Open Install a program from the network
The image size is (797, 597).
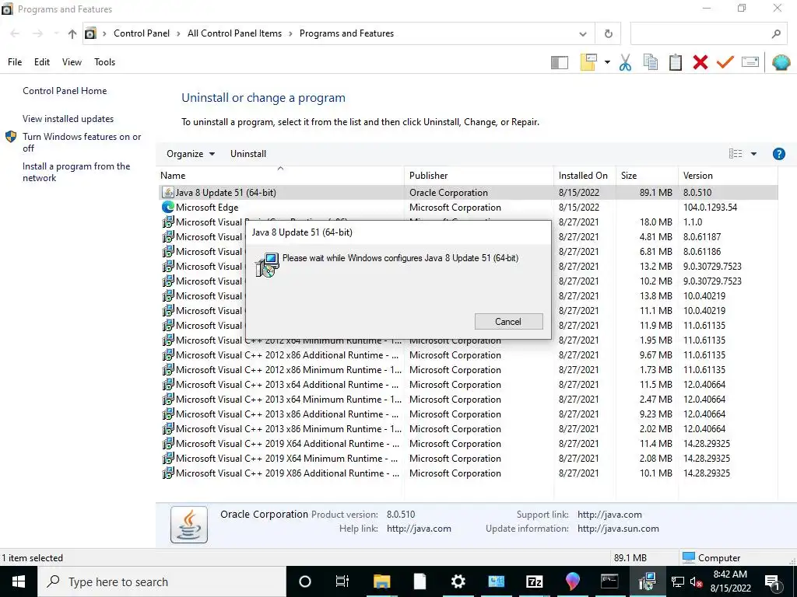click(x=76, y=172)
